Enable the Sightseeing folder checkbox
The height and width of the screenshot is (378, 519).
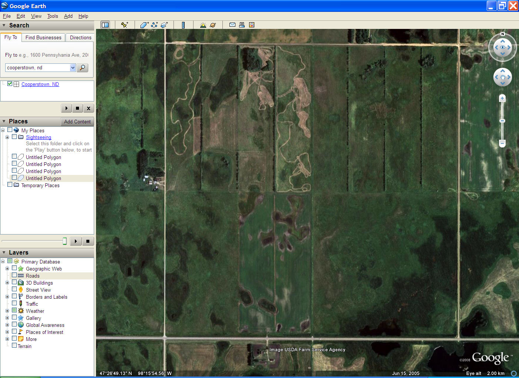click(14, 137)
